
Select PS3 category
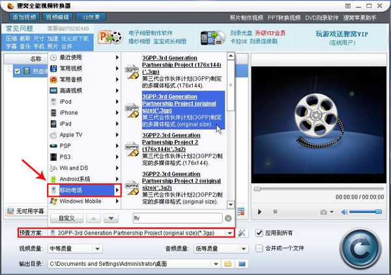85,157
